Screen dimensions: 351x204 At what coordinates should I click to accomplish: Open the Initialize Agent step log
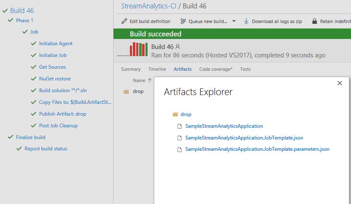click(x=56, y=44)
